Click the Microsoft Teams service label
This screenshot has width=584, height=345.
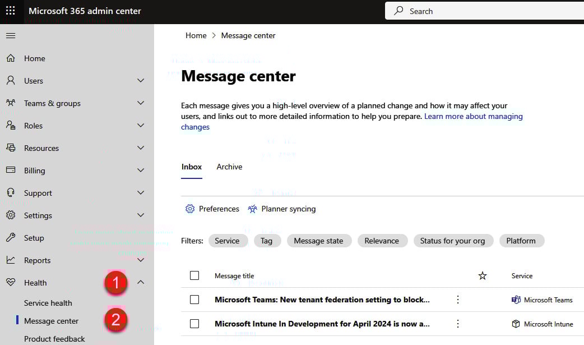tap(548, 300)
